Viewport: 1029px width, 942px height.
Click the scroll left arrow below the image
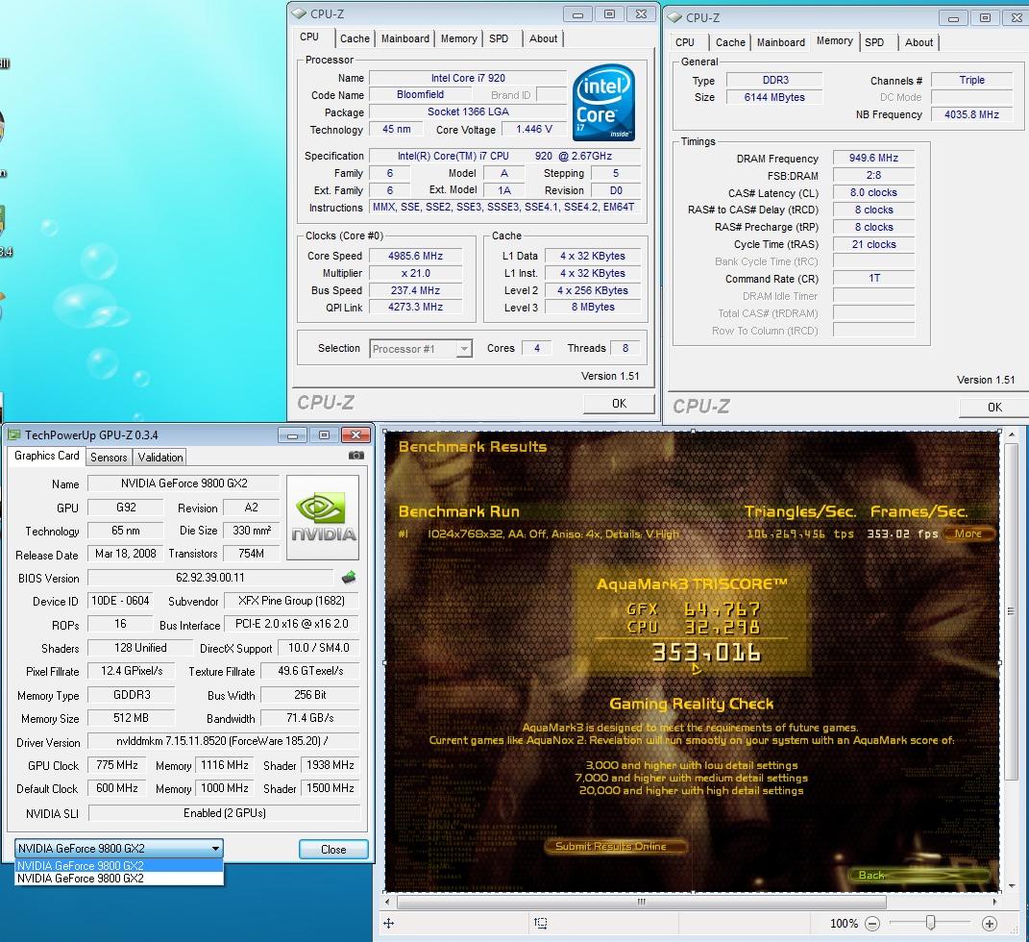387,902
